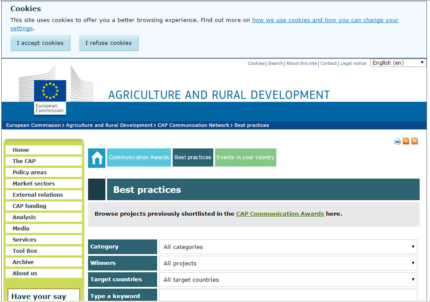Click the increase text size icon

click(414, 142)
